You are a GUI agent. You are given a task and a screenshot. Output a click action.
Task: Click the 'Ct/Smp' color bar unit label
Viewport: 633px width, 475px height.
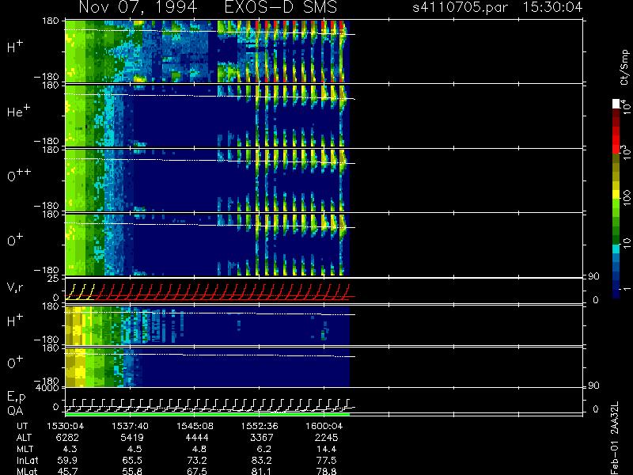(x=624, y=67)
